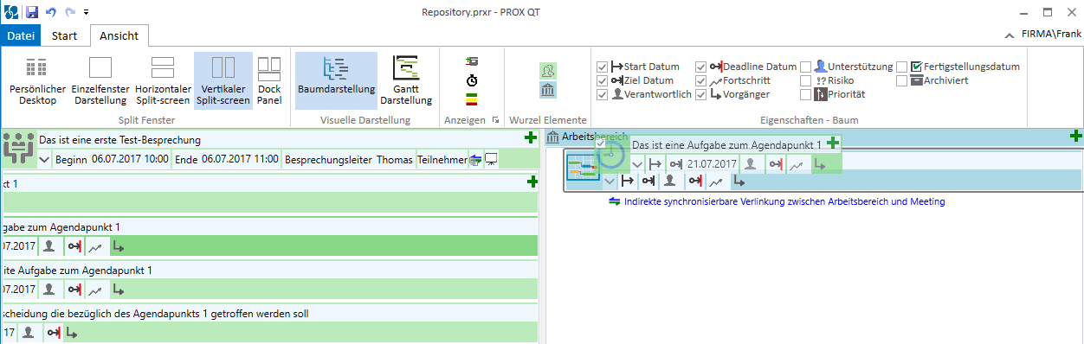Switch to Gantt Darstellung view
The image size is (1084, 344).
406,81
